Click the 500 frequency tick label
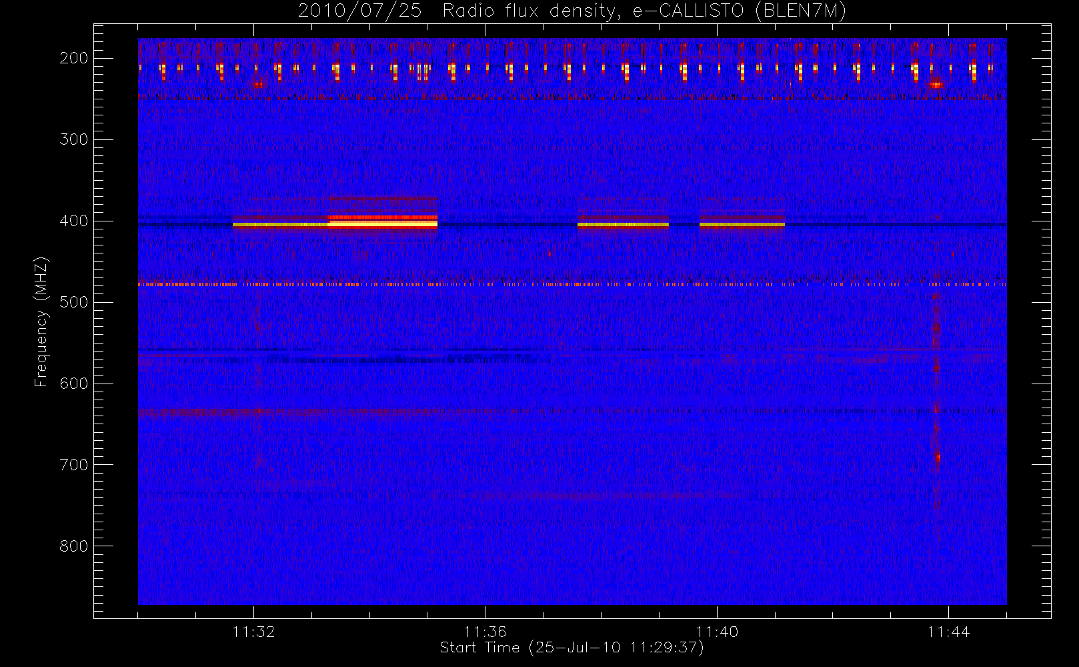The width and height of the screenshot is (1079, 667). (74, 302)
